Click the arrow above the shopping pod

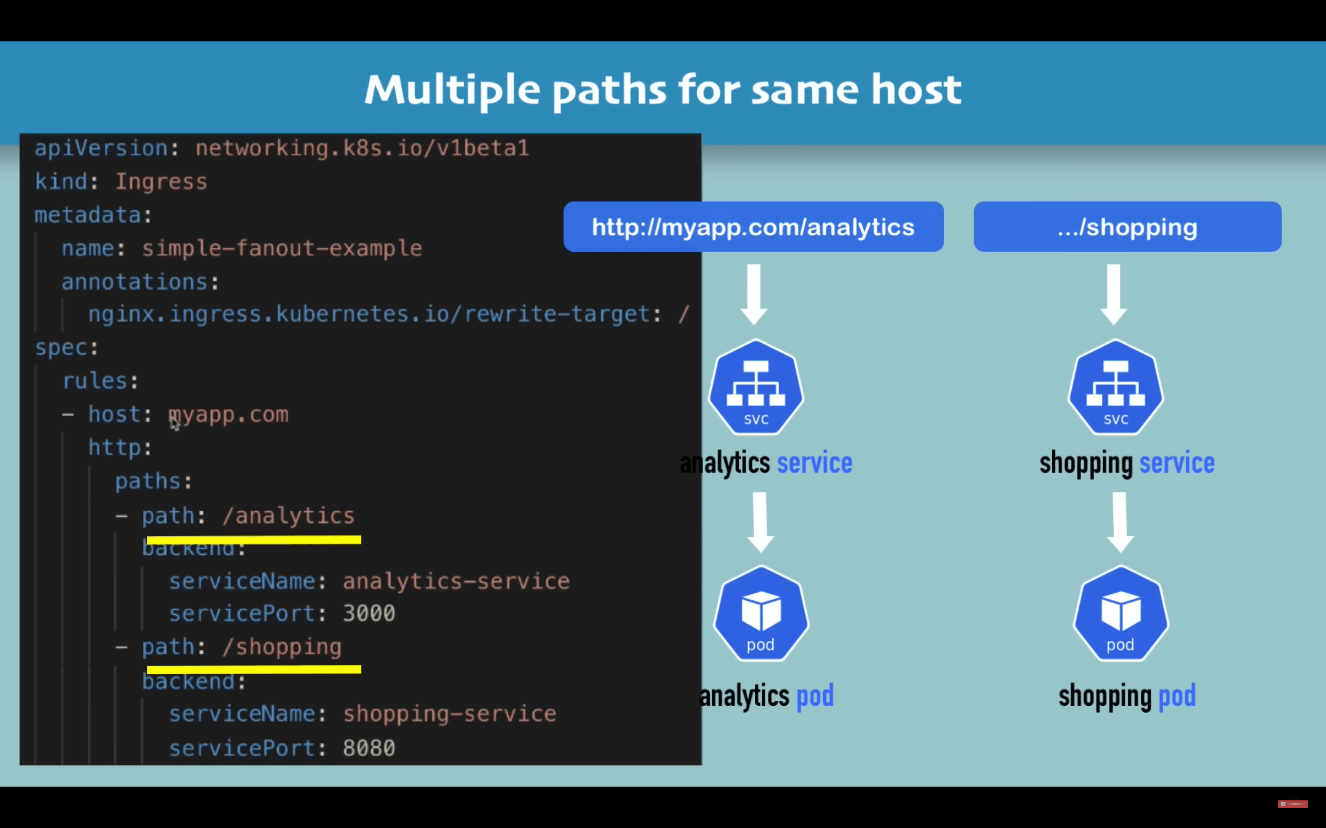coord(1120,522)
